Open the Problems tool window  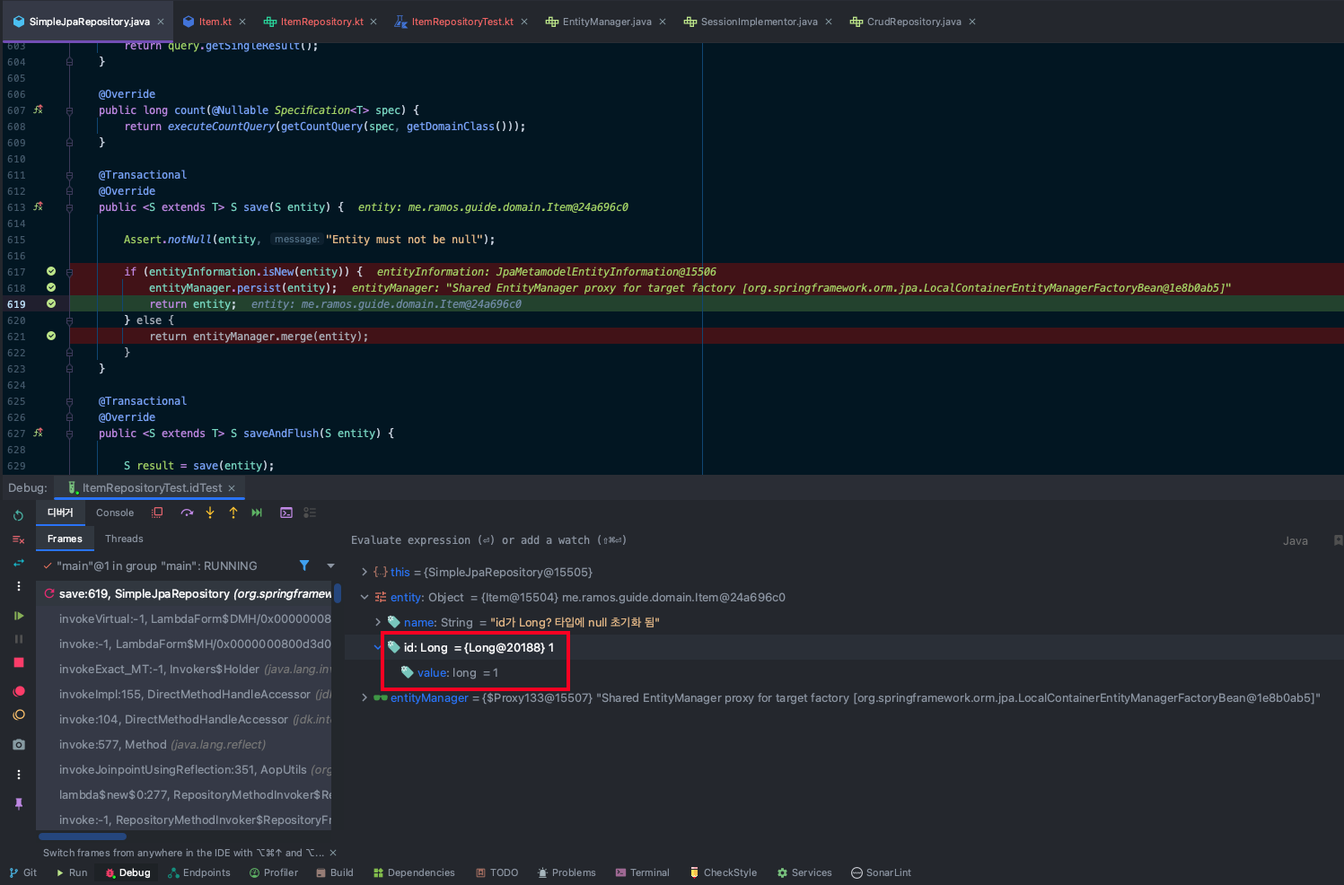(x=567, y=872)
